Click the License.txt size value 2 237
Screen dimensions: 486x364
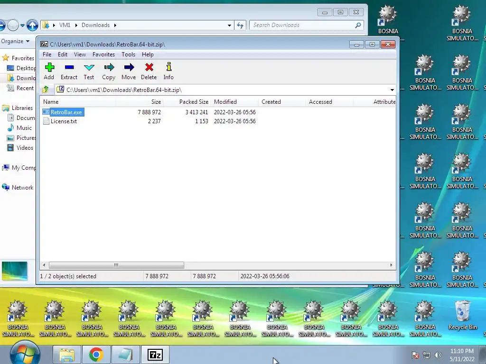[x=154, y=121]
